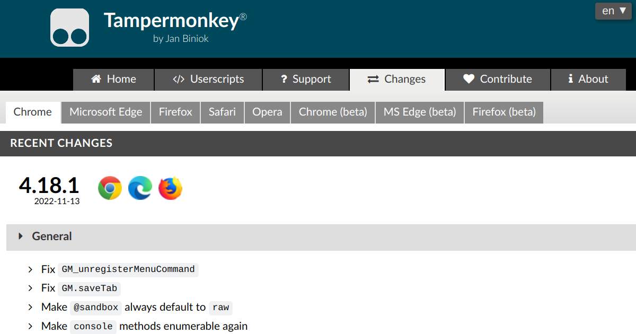Switch to the Safari tab
The image size is (636, 334).
click(x=222, y=112)
